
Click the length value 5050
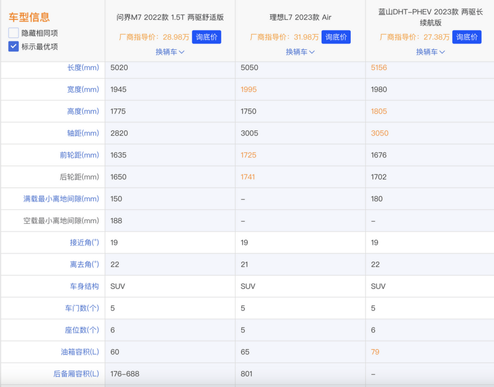[249, 67]
